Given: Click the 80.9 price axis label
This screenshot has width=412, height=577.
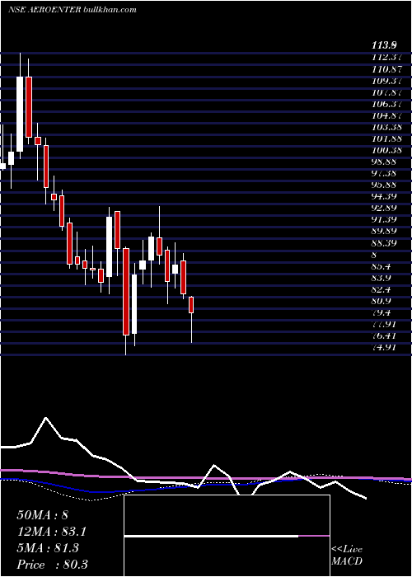Looking at the screenshot, I should [x=382, y=302].
